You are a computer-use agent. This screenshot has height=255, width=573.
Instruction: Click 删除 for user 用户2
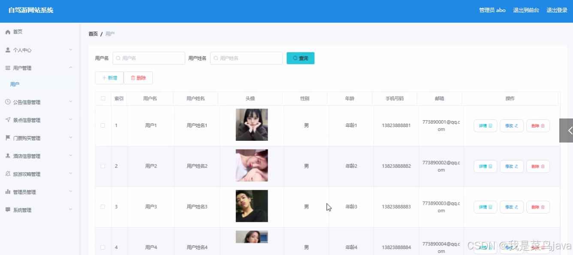538,167
